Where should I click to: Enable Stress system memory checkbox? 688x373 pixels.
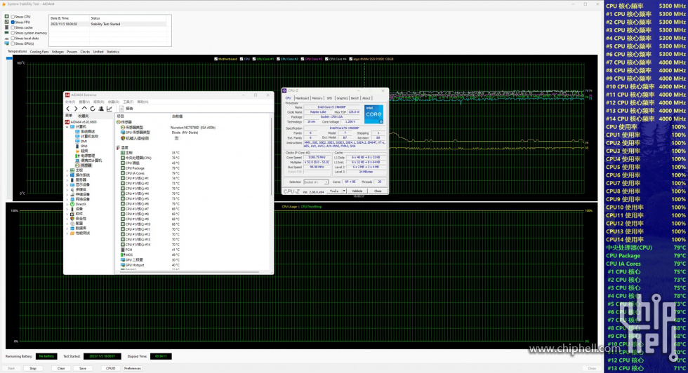pyautogui.click(x=13, y=33)
